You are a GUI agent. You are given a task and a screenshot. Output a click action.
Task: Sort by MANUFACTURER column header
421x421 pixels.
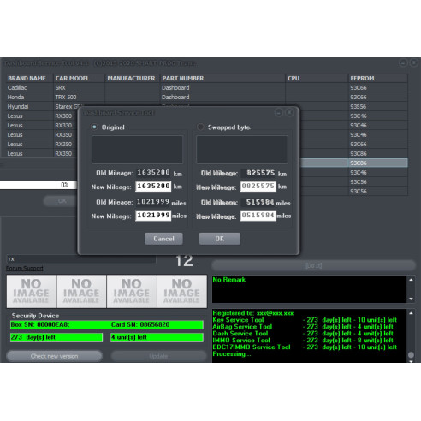(x=133, y=78)
